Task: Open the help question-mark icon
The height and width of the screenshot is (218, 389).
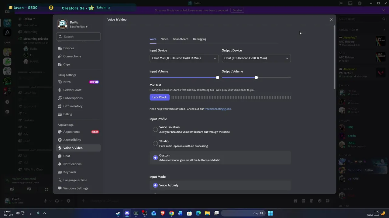Action: pos(360,3)
